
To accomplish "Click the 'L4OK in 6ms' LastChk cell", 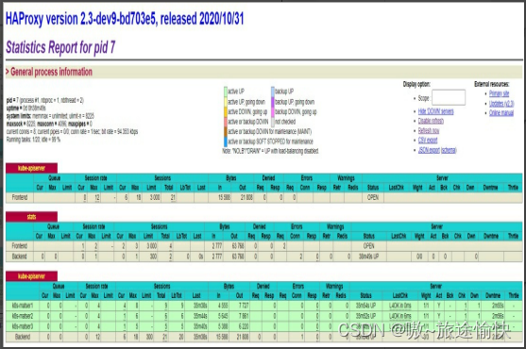I will [x=399, y=316].
